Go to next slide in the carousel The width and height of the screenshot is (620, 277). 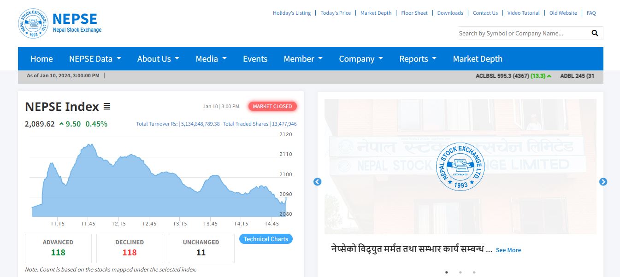603,182
